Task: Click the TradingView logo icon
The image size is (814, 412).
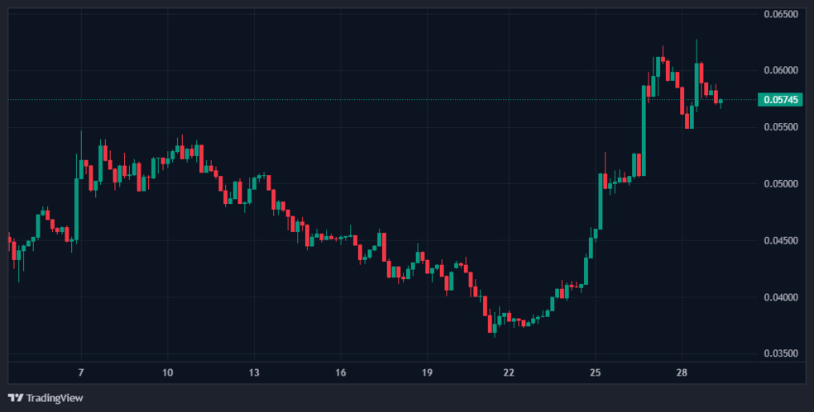Action: pos(16,398)
